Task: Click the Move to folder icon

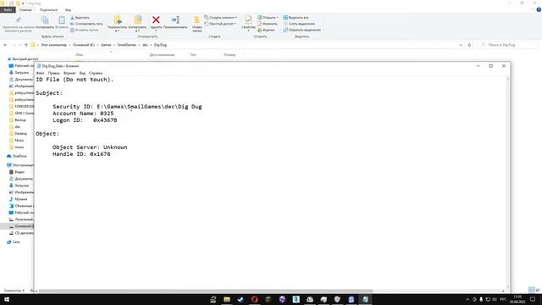Action: [x=118, y=20]
